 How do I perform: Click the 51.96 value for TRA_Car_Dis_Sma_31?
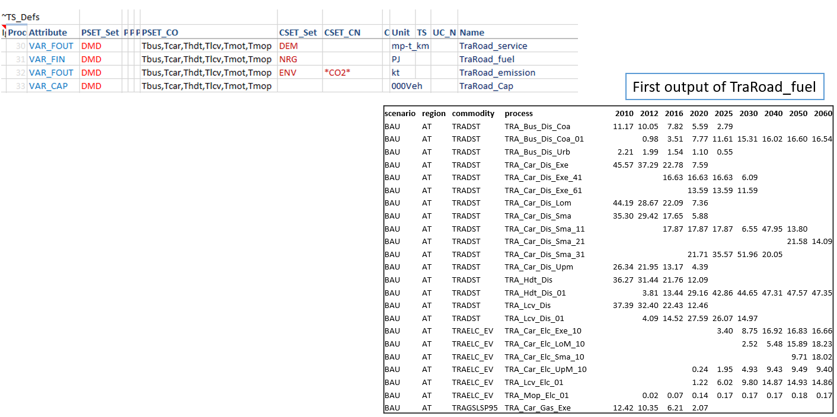click(748, 254)
